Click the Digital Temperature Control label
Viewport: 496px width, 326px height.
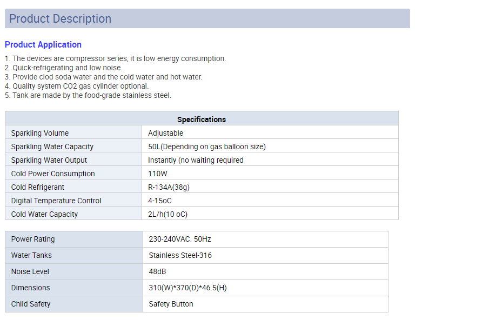click(x=56, y=201)
